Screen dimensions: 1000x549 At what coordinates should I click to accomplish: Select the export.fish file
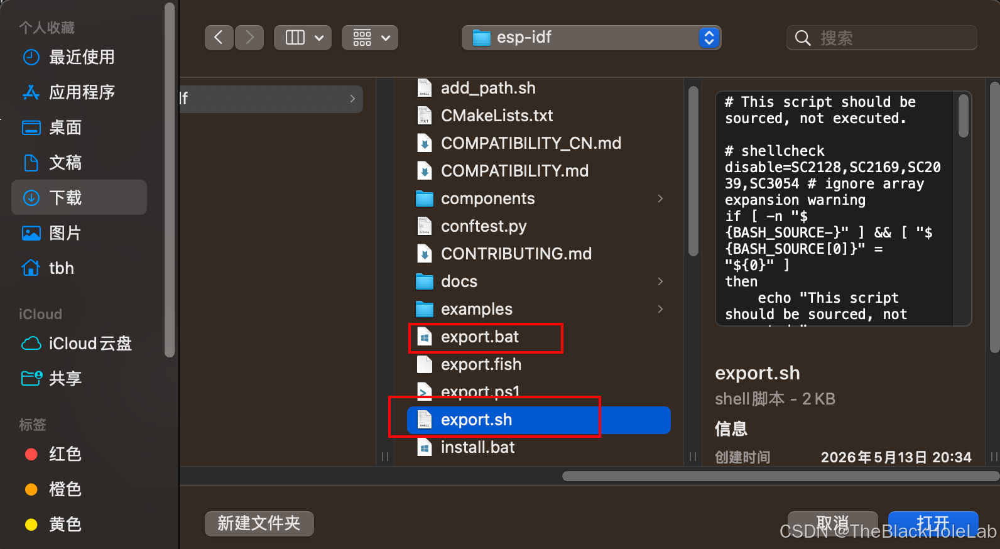tap(539, 364)
